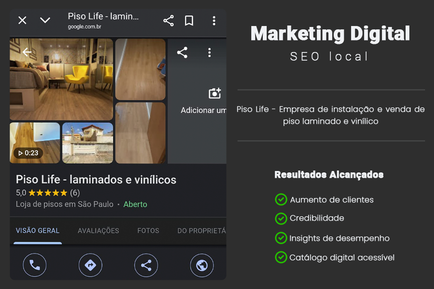Image resolution: width=434 pixels, height=289 pixels.
Task: Click the check icon beside 'Insights de desempenho'
Action: (281, 238)
